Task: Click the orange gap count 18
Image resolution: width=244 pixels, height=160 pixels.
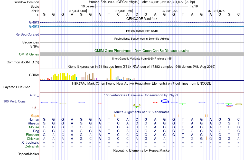Action: pos(114,116)
